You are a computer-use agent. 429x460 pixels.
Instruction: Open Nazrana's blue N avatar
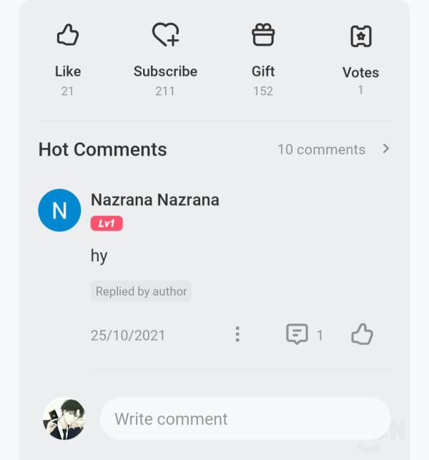59,210
